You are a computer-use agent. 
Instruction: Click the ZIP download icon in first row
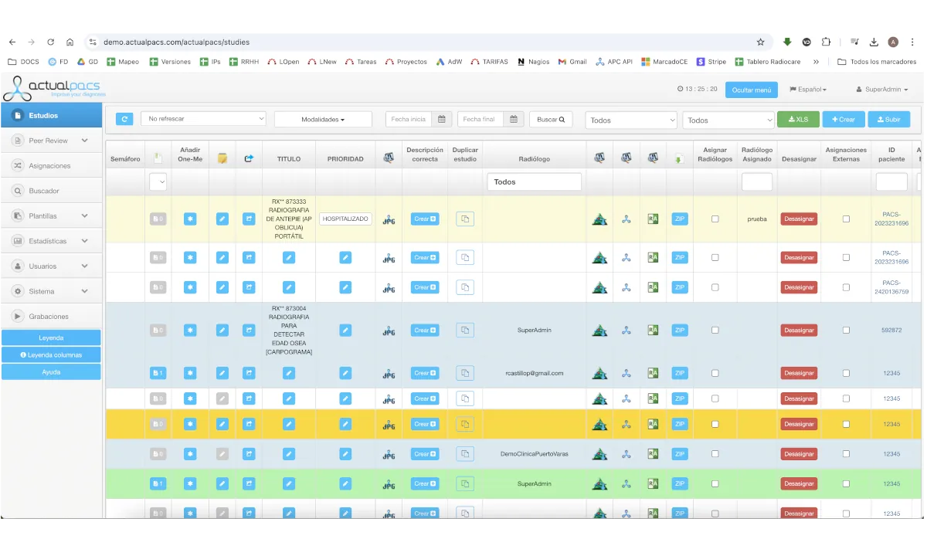point(680,219)
